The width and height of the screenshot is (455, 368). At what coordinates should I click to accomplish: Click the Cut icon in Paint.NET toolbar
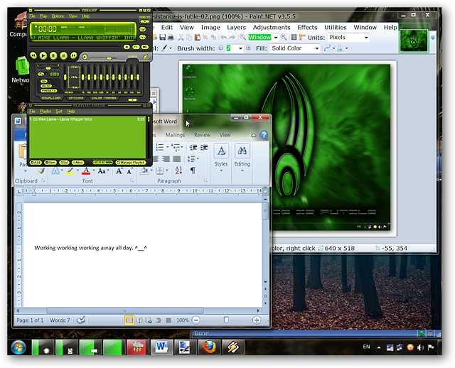[x=181, y=38]
